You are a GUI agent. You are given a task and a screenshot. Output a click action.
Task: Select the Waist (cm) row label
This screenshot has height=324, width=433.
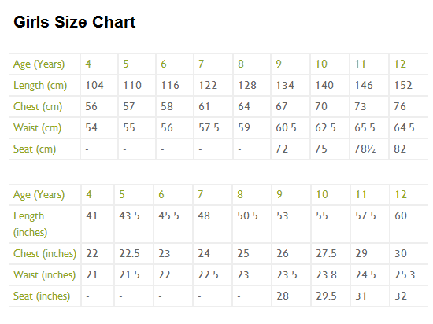37,127
